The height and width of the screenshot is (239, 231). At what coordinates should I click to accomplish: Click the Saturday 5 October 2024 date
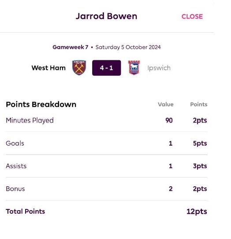[x=128, y=47]
